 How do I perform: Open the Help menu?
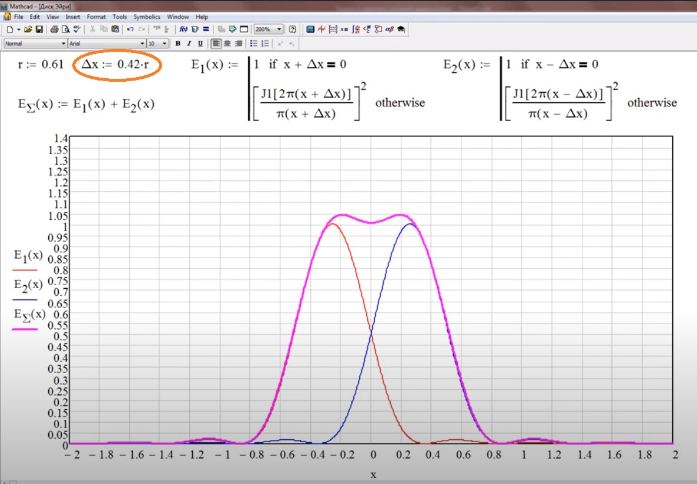pos(202,17)
